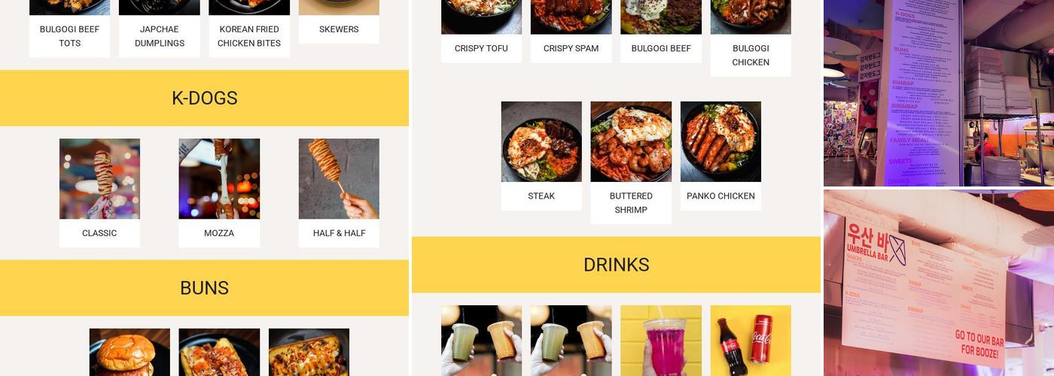Viewport: 1054px width, 376px height.
Task: Select the Panko Chicken bowl photo
Action: (720, 141)
